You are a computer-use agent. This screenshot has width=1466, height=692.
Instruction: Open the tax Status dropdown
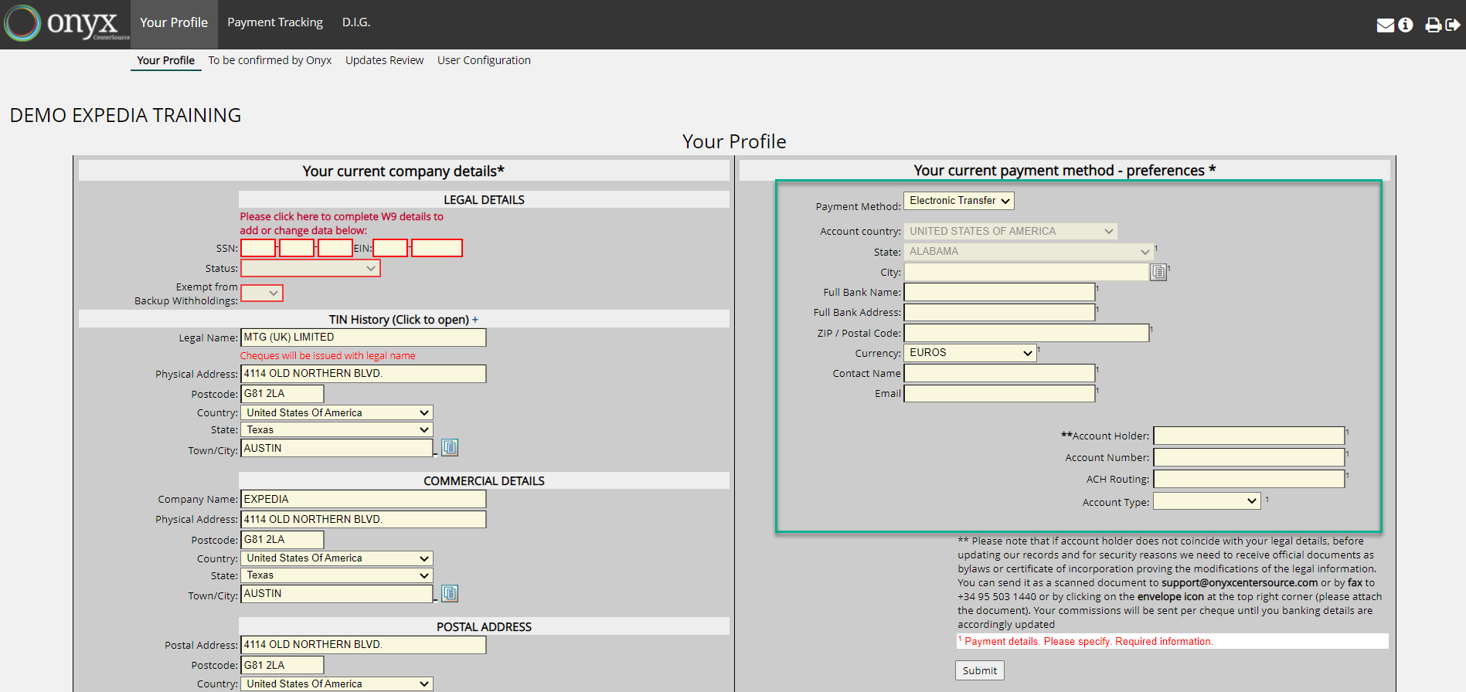pyautogui.click(x=311, y=268)
